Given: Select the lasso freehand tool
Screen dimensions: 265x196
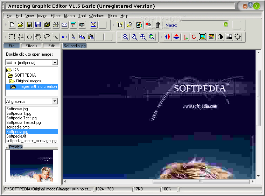Looking at the screenshot, I should [47, 37].
